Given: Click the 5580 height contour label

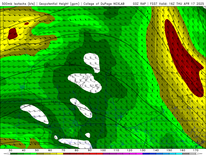Looking at the screenshot, I should click(72, 65).
